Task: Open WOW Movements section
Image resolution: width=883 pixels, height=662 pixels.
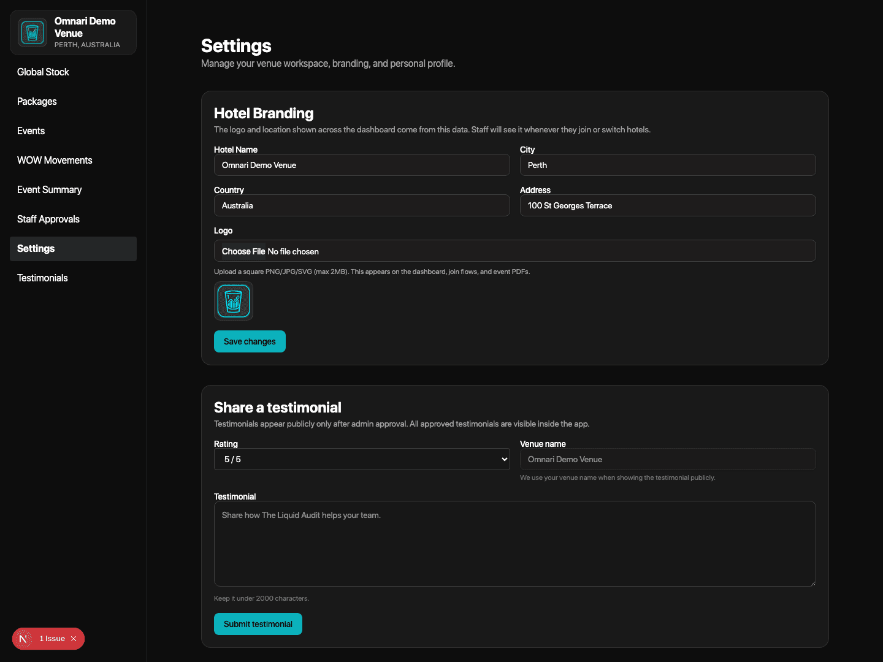Action: click(x=55, y=161)
